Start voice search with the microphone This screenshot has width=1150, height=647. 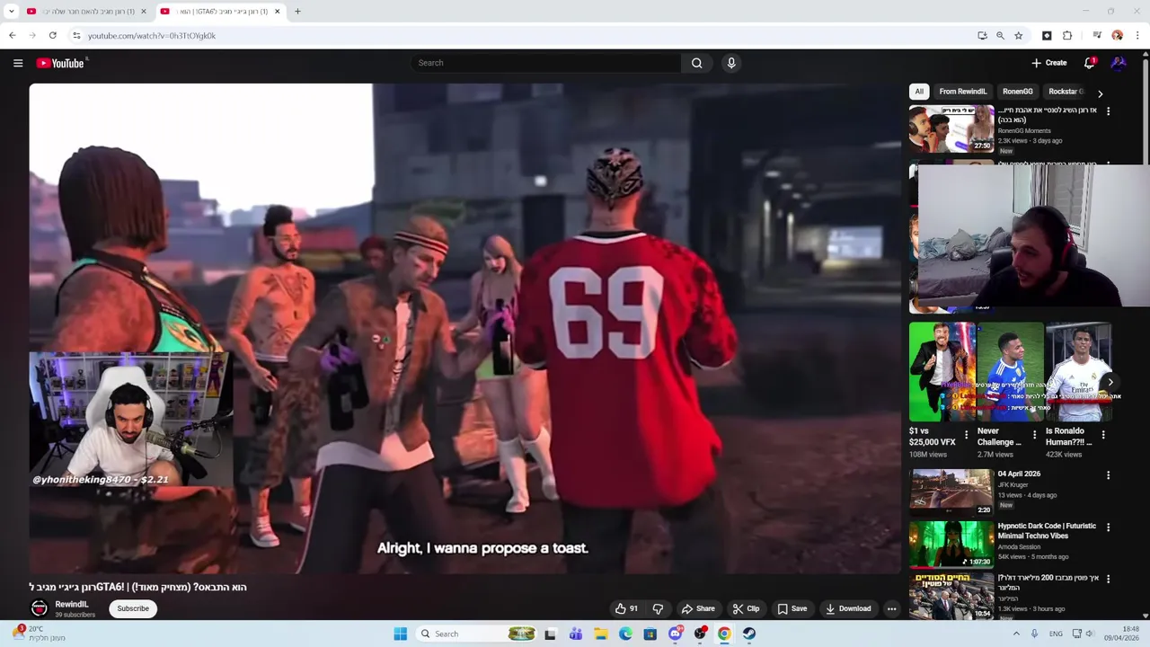pyautogui.click(x=731, y=63)
